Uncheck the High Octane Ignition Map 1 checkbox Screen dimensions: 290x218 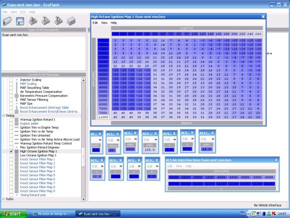[x=11, y=151]
